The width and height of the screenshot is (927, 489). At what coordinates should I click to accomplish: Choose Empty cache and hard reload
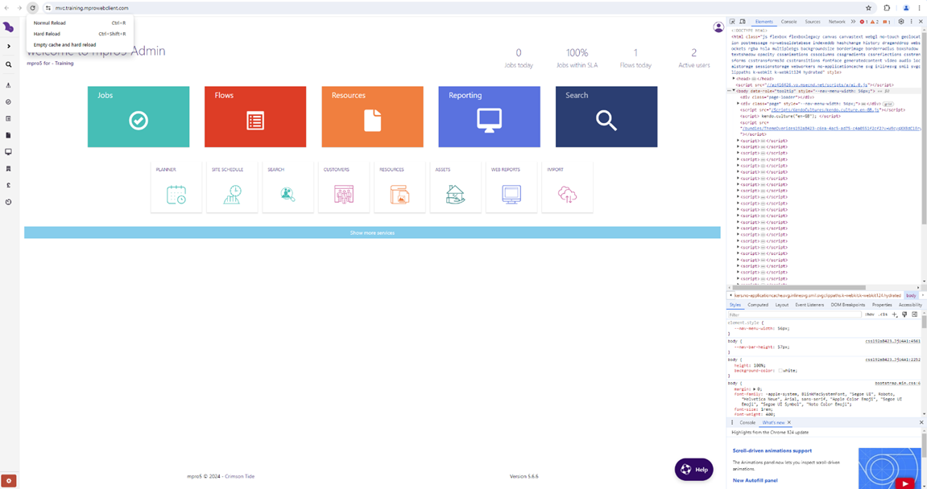click(80, 44)
